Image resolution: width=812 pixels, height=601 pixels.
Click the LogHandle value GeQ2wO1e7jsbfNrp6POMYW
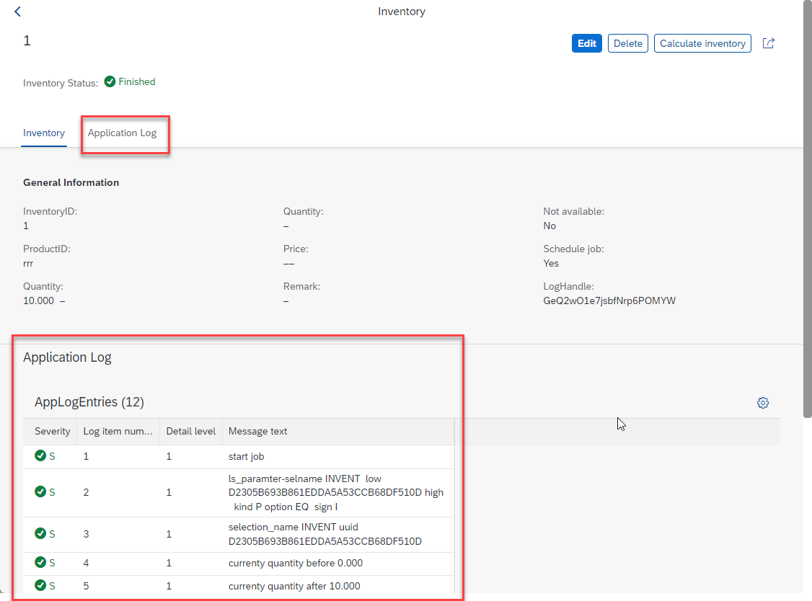(609, 300)
